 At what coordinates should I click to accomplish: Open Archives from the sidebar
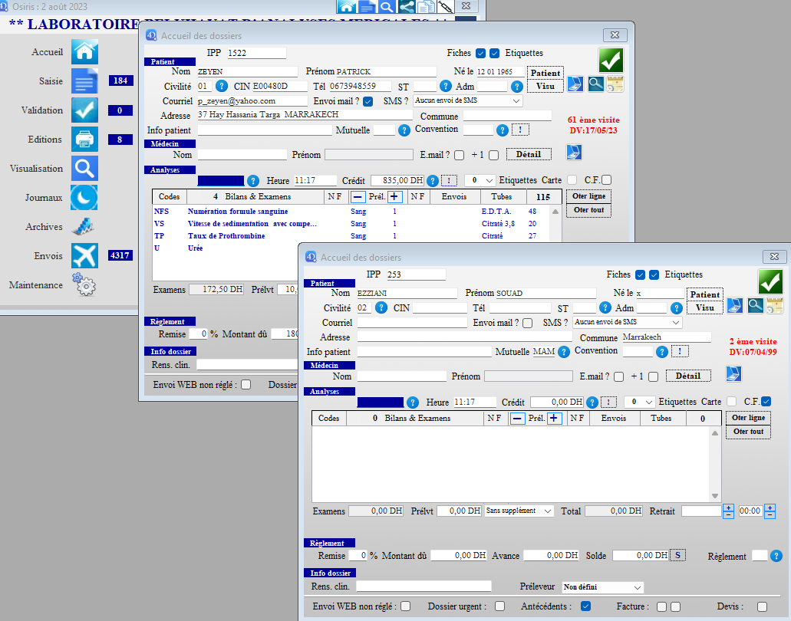(x=84, y=226)
